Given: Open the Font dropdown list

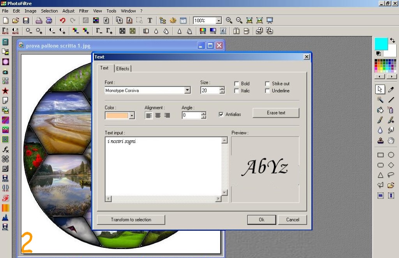Looking at the screenshot, I should coord(187,90).
